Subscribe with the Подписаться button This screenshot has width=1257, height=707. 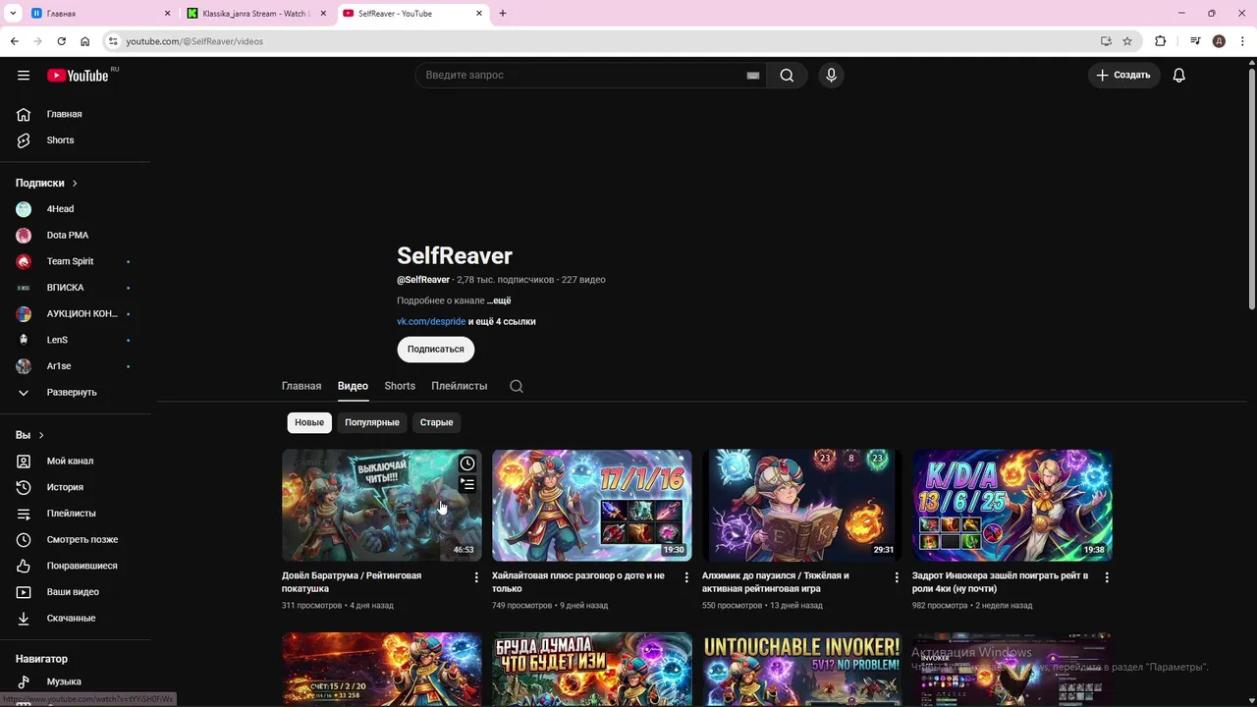[436, 350]
